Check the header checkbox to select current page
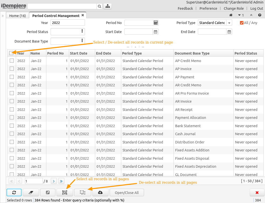The height and width of the screenshot is (203, 265). (11, 53)
